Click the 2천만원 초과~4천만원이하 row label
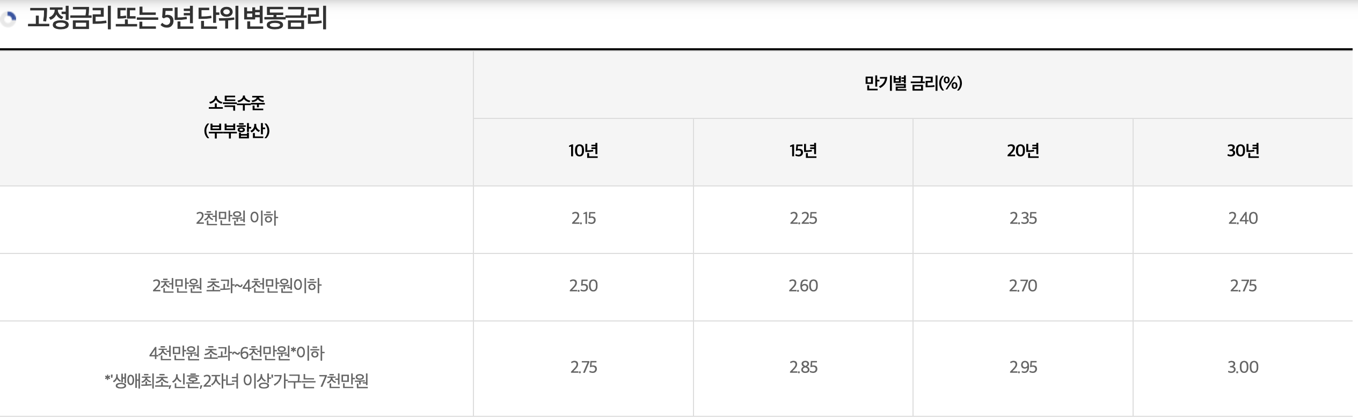 pos(237,286)
